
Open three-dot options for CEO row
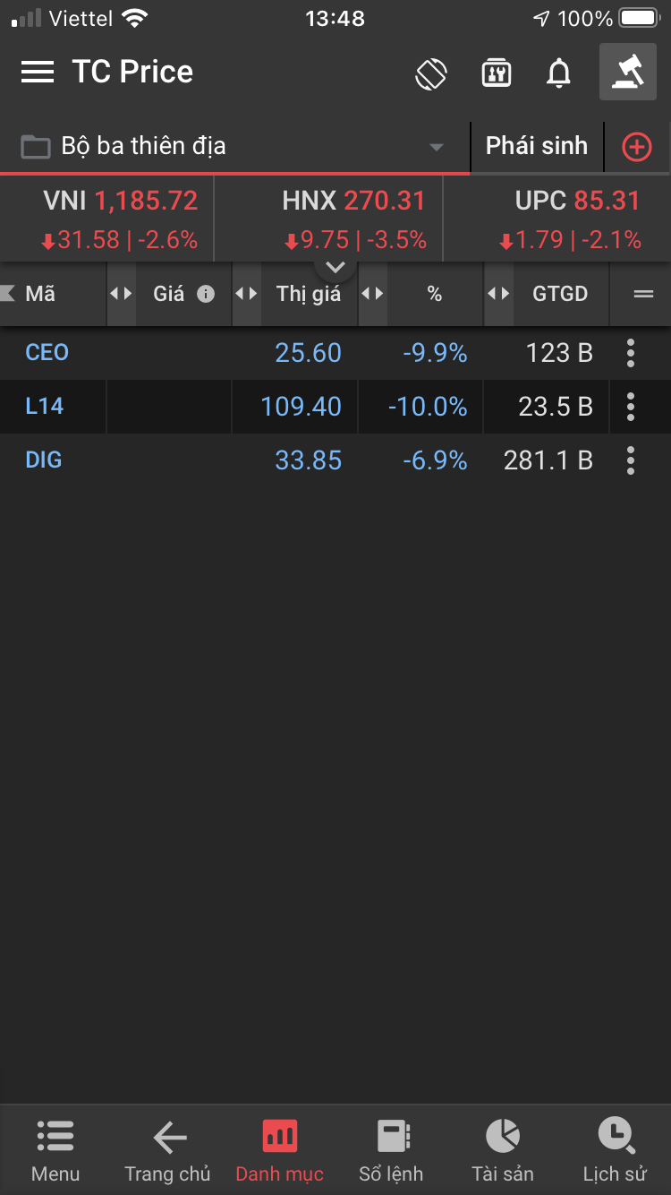tap(631, 353)
